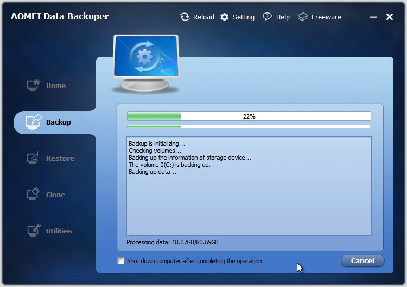The image size is (407, 287).
Task: Click the "Backup is initializing..." log line
Action: click(157, 143)
